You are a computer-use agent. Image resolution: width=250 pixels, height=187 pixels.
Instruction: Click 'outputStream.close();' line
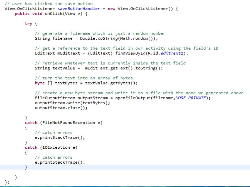tap(61, 108)
